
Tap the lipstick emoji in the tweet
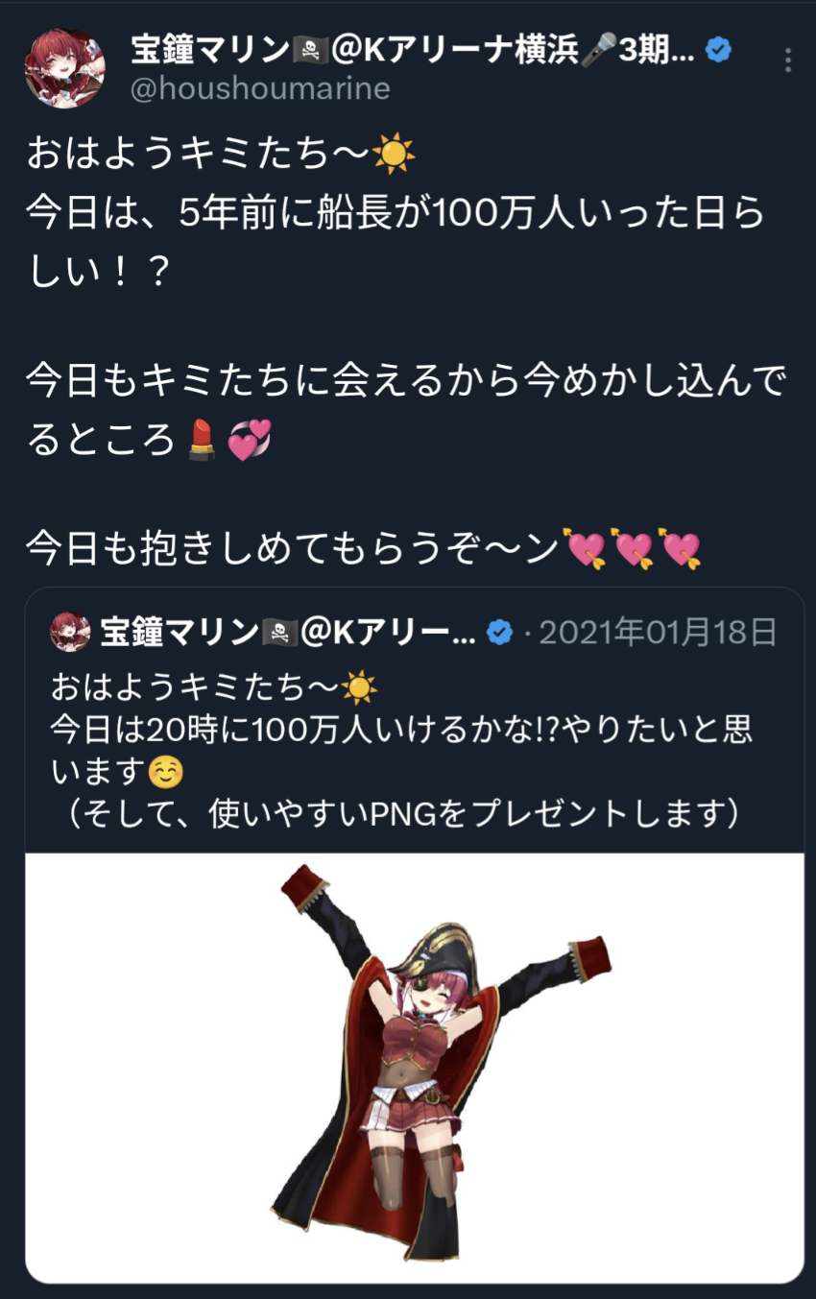click(x=202, y=439)
